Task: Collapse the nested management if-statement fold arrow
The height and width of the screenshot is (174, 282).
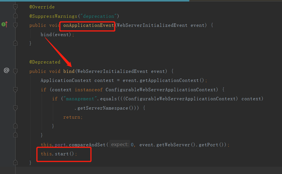Action: coord(15,108)
